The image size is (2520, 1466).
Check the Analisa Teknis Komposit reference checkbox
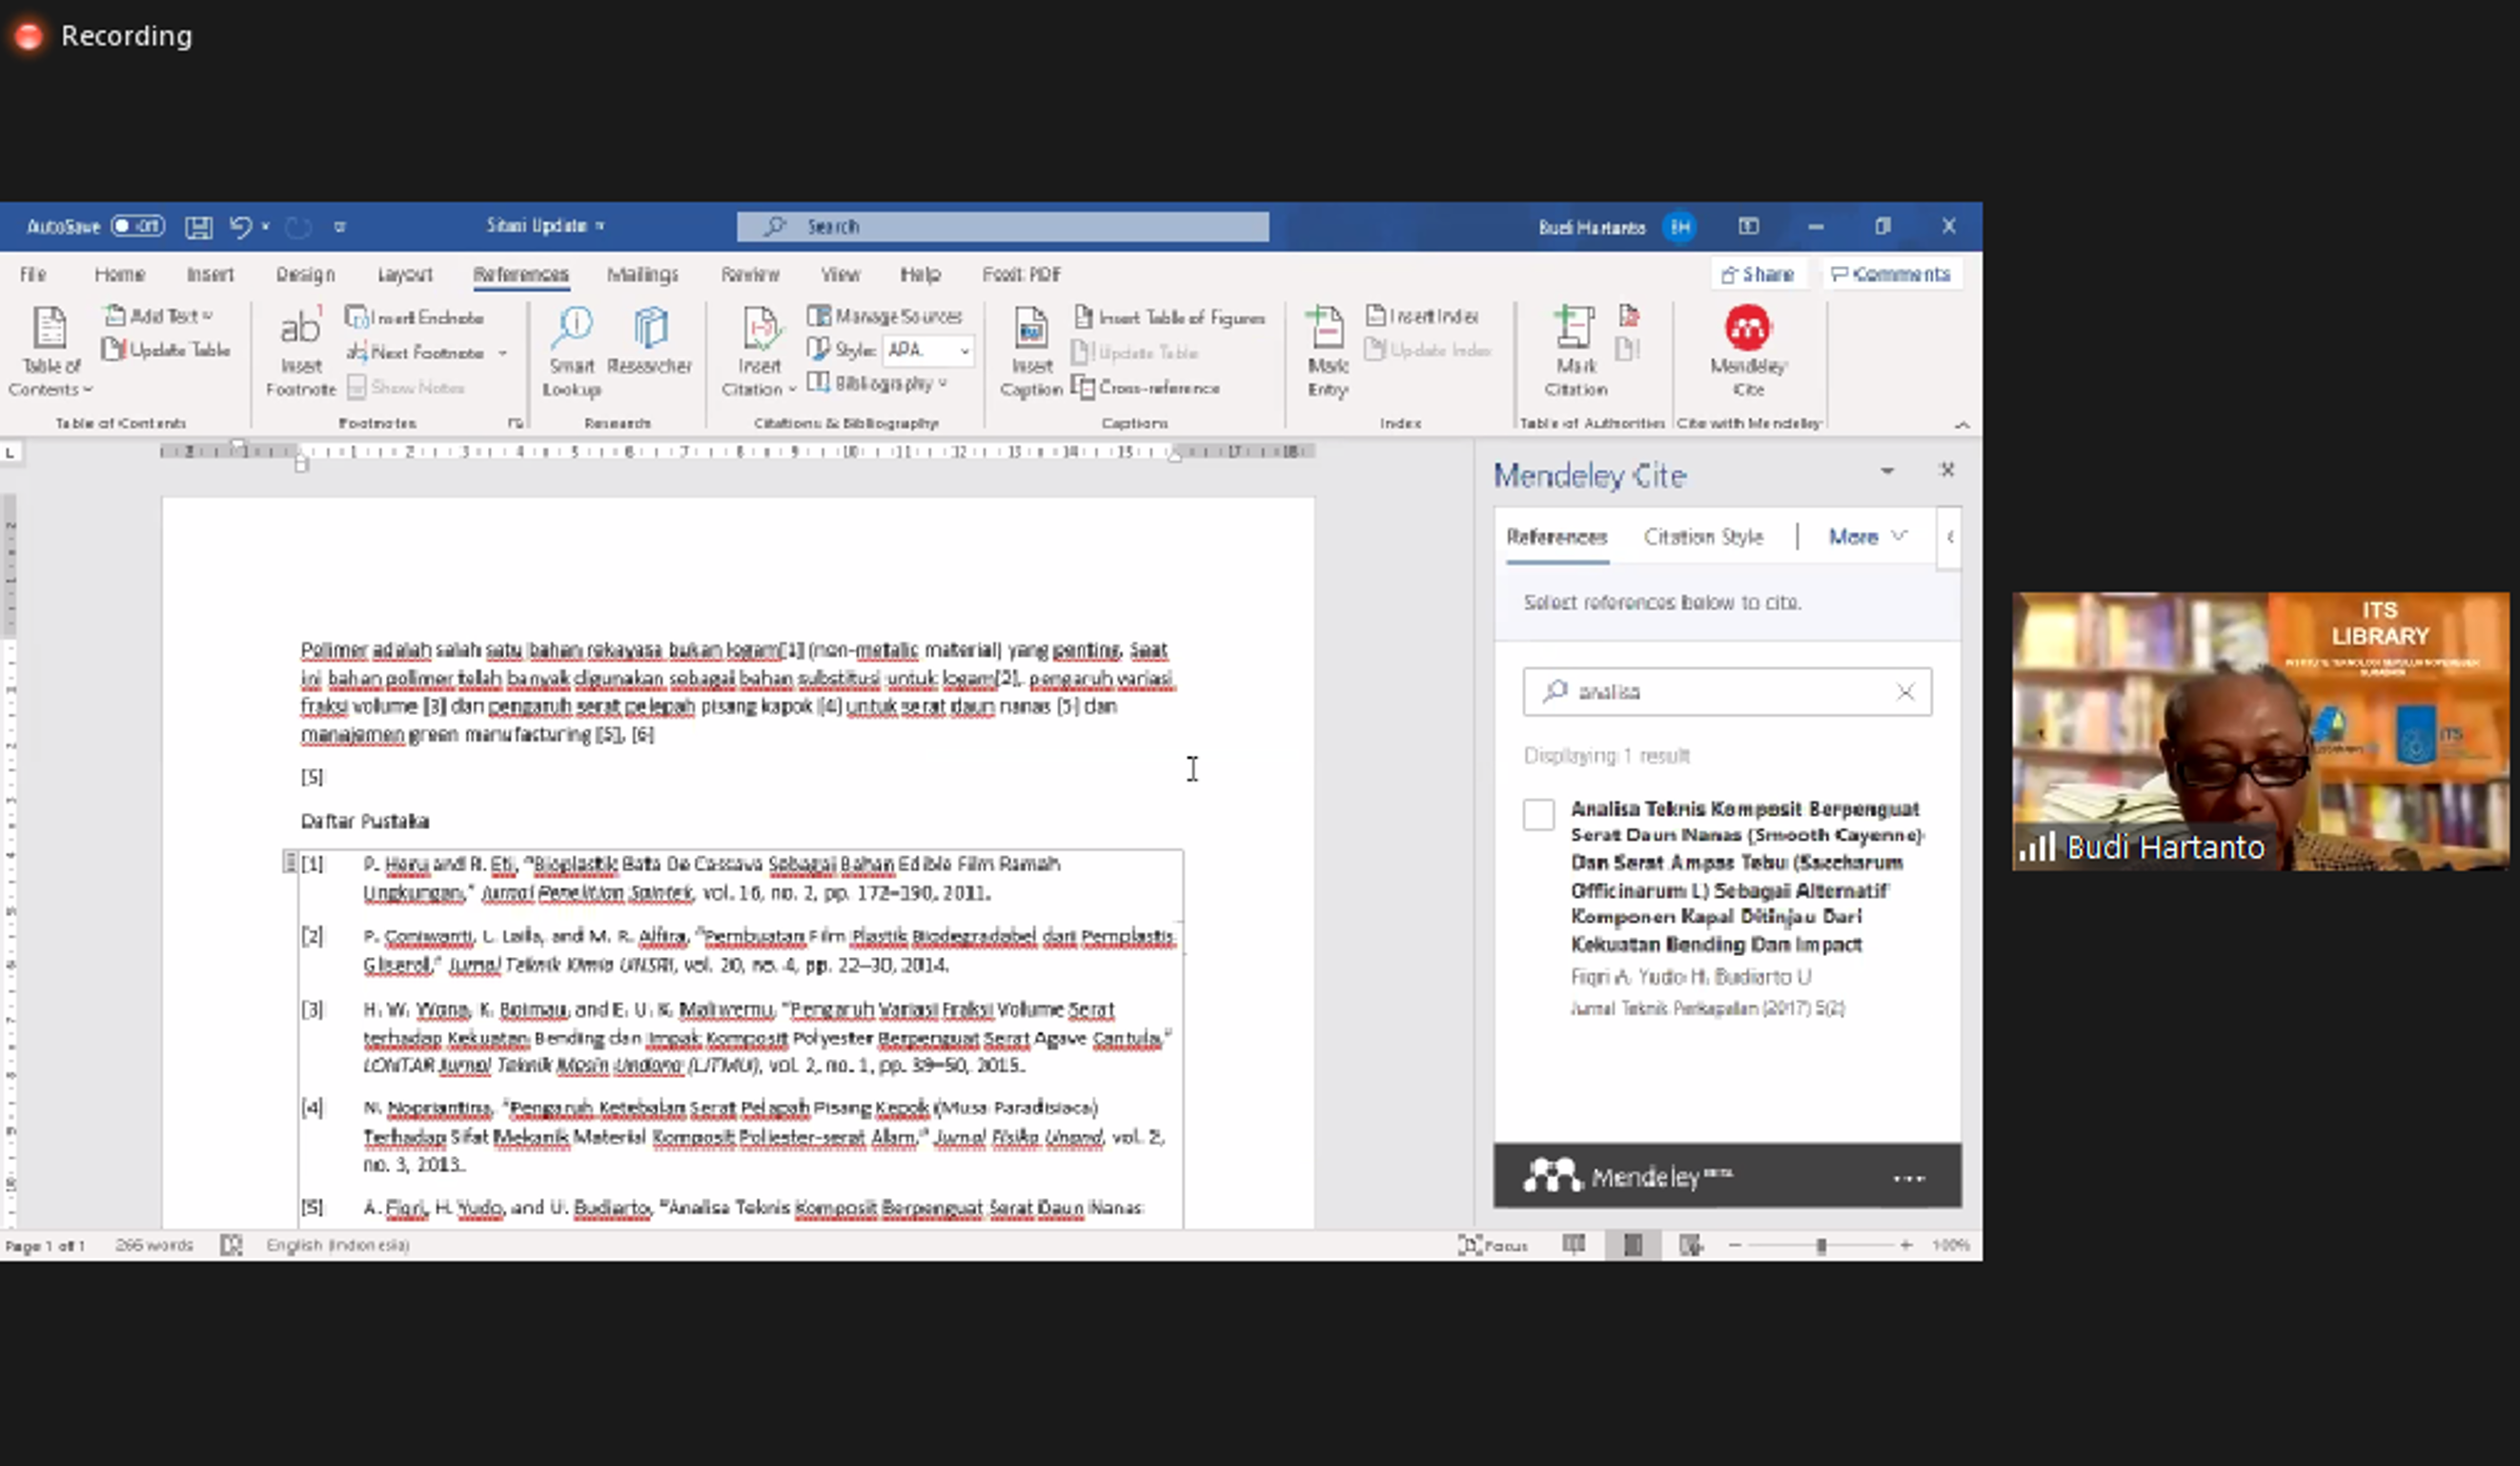[1538, 814]
